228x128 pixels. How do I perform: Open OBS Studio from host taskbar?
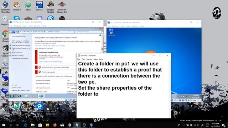point(84,125)
